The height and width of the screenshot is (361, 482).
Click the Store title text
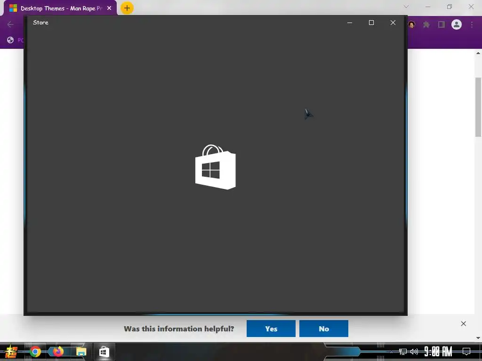[x=40, y=23]
